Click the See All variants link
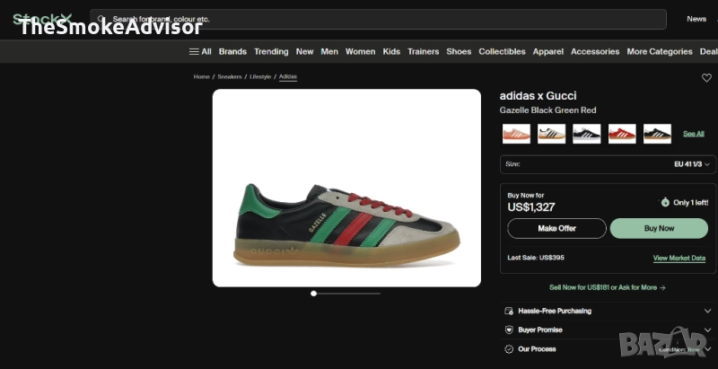Screen dimensions: 718x369 tap(693, 134)
